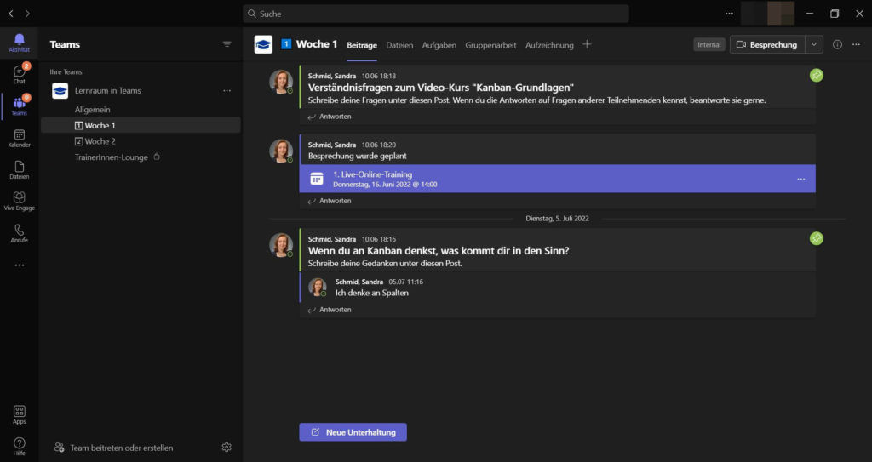Open channel more options ellipsis at top right
Viewport: 872px width, 462px height.
(x=856, y=44)
